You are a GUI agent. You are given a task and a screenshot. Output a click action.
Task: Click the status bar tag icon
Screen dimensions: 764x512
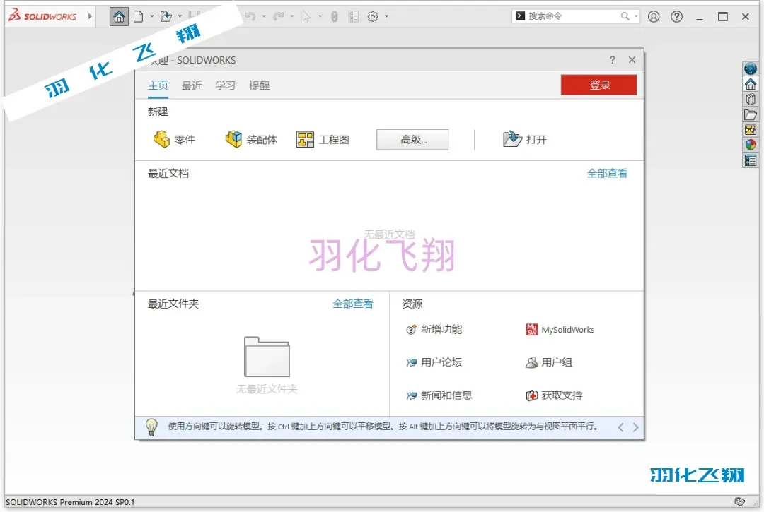tap(739, 501)
